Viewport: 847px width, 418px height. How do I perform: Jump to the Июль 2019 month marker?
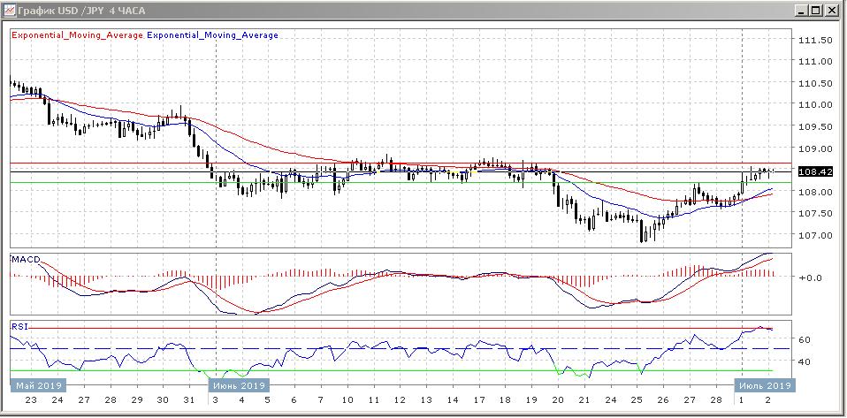(765, 386)
